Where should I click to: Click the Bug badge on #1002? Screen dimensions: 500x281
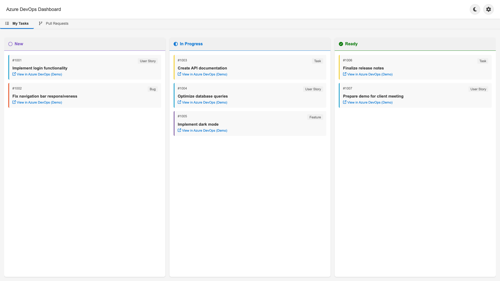153,89
